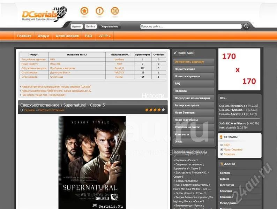Click the fifth grey rating star
Screen dimensions: 277x209
(x=163, y=110)
